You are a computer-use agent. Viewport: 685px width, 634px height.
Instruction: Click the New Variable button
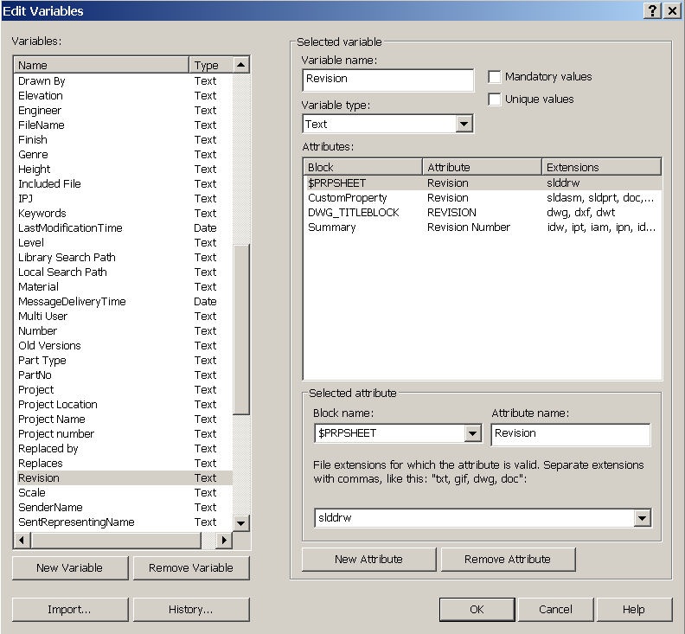coord(70,567)
